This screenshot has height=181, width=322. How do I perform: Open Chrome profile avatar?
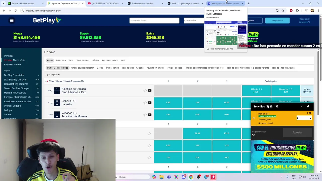[312, 11]
